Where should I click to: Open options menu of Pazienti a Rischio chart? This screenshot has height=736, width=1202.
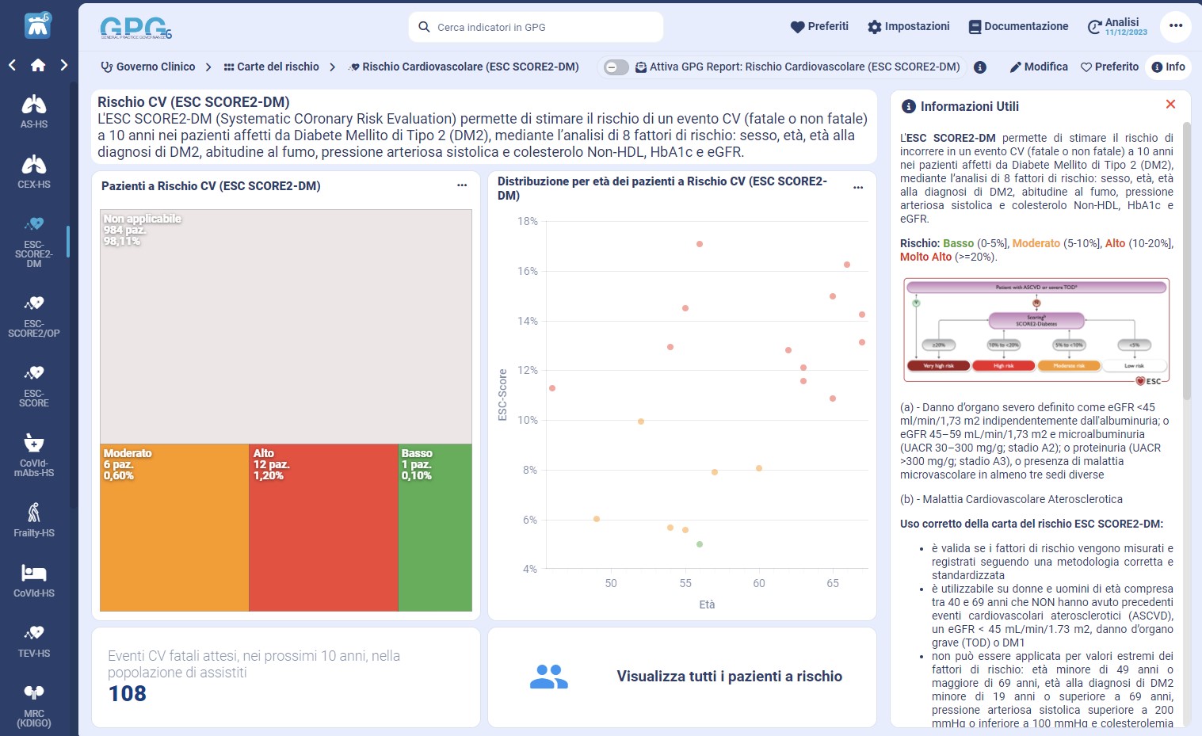(462, 185)
